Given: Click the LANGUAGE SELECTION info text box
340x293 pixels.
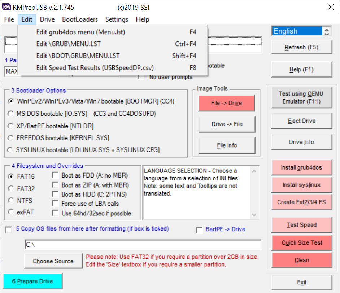Looking at the screenshot, I should click(x=196, y=193).
